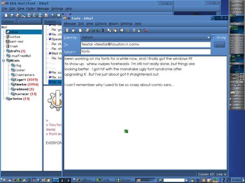Switch to virtual desktop 2
This screenshot has height=183, width=245.
coord(62,180)
